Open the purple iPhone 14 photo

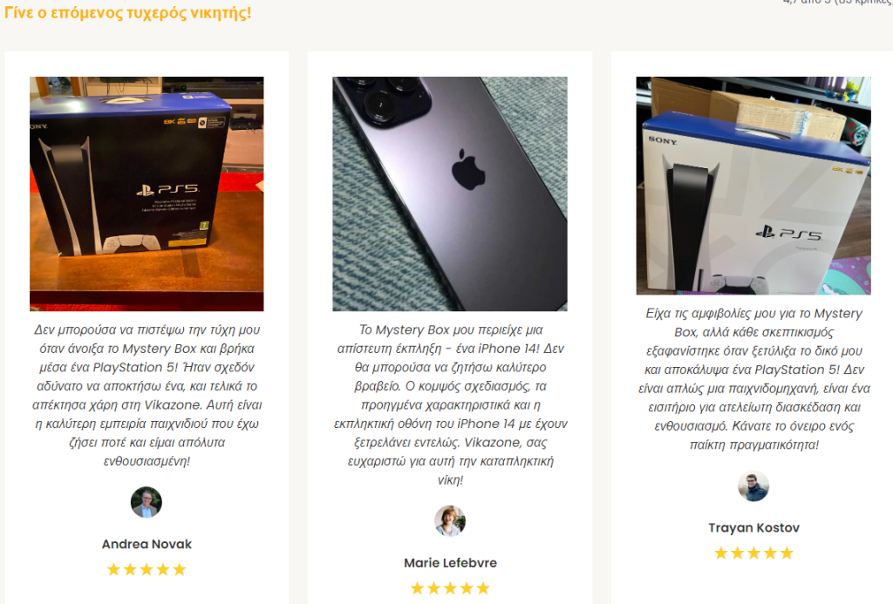click(450, 193)
